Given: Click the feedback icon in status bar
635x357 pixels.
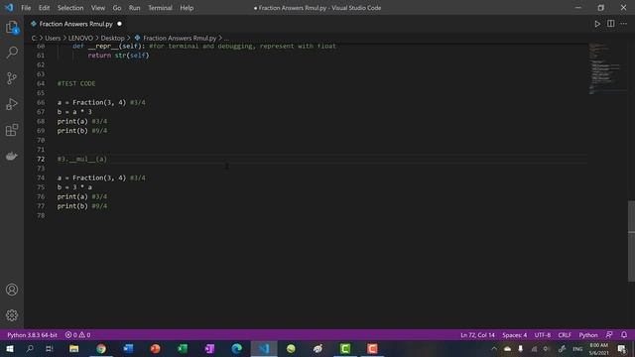Looking at the screenshot, I should [609, 335].
